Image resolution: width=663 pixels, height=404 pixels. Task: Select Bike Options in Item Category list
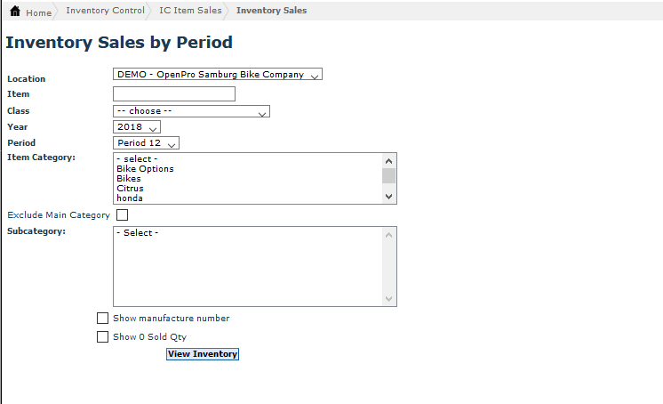(x=146, y=169)
